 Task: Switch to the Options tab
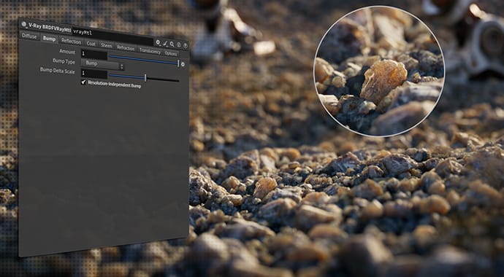pyautogui.click(x=171, y=53)
